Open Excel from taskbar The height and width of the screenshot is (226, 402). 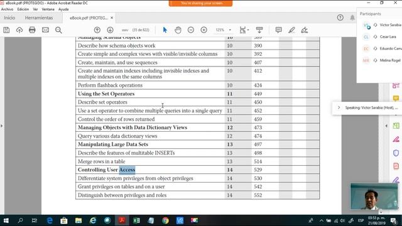point(136,220)
